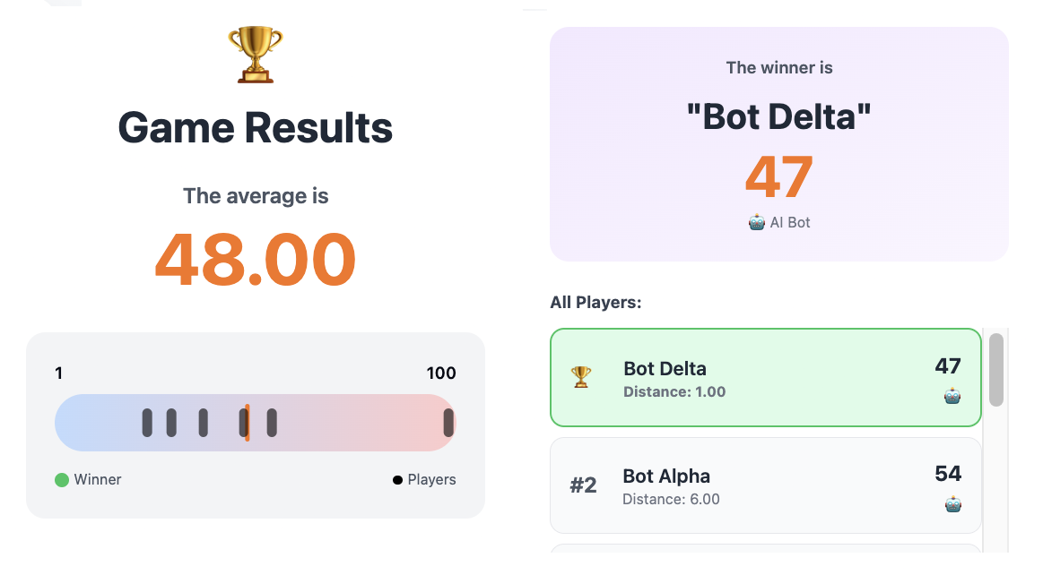
Task: Click the robot icon under Bot Alpha's score 54
Action: (x=952, y=504)
